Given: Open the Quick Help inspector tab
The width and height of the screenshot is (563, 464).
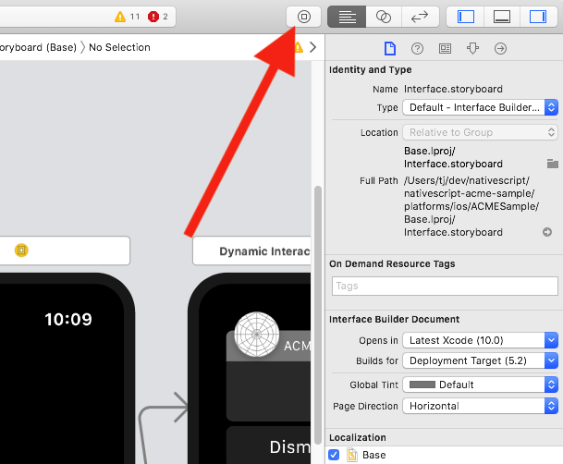Looking at the screenshot, I should (417, 48).
